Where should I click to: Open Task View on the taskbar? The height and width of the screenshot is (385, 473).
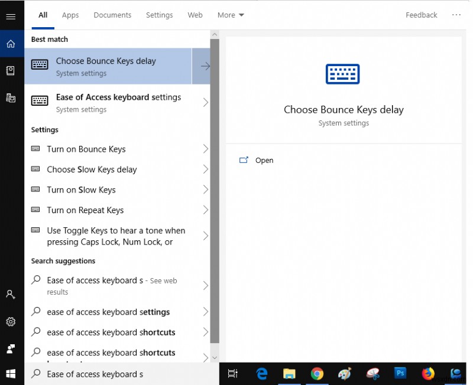point(232,373)
